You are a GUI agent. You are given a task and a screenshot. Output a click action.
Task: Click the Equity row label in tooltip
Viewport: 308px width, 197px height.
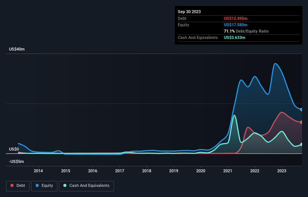[x=183, y=25]
